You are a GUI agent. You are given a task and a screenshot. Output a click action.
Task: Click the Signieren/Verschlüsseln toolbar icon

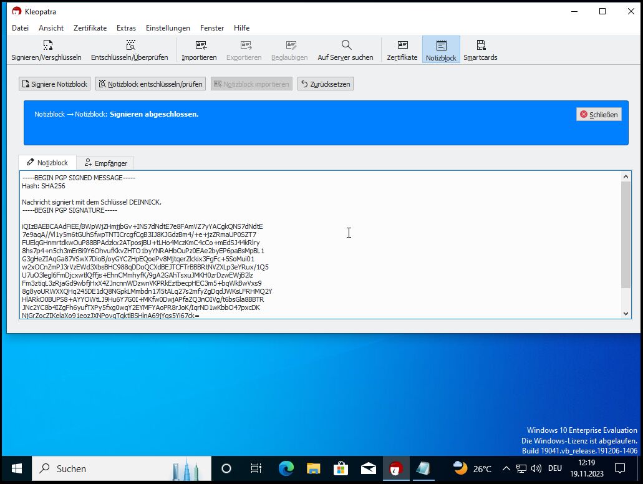(x=46, y=46)
